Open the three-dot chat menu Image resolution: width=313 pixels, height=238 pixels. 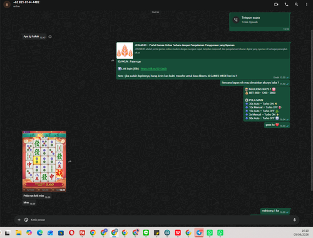[x=307, y=4]
